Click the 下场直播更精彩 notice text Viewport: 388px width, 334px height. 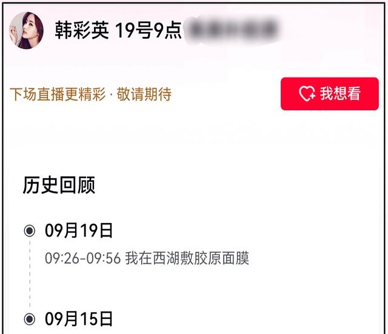tap(58, 94)
